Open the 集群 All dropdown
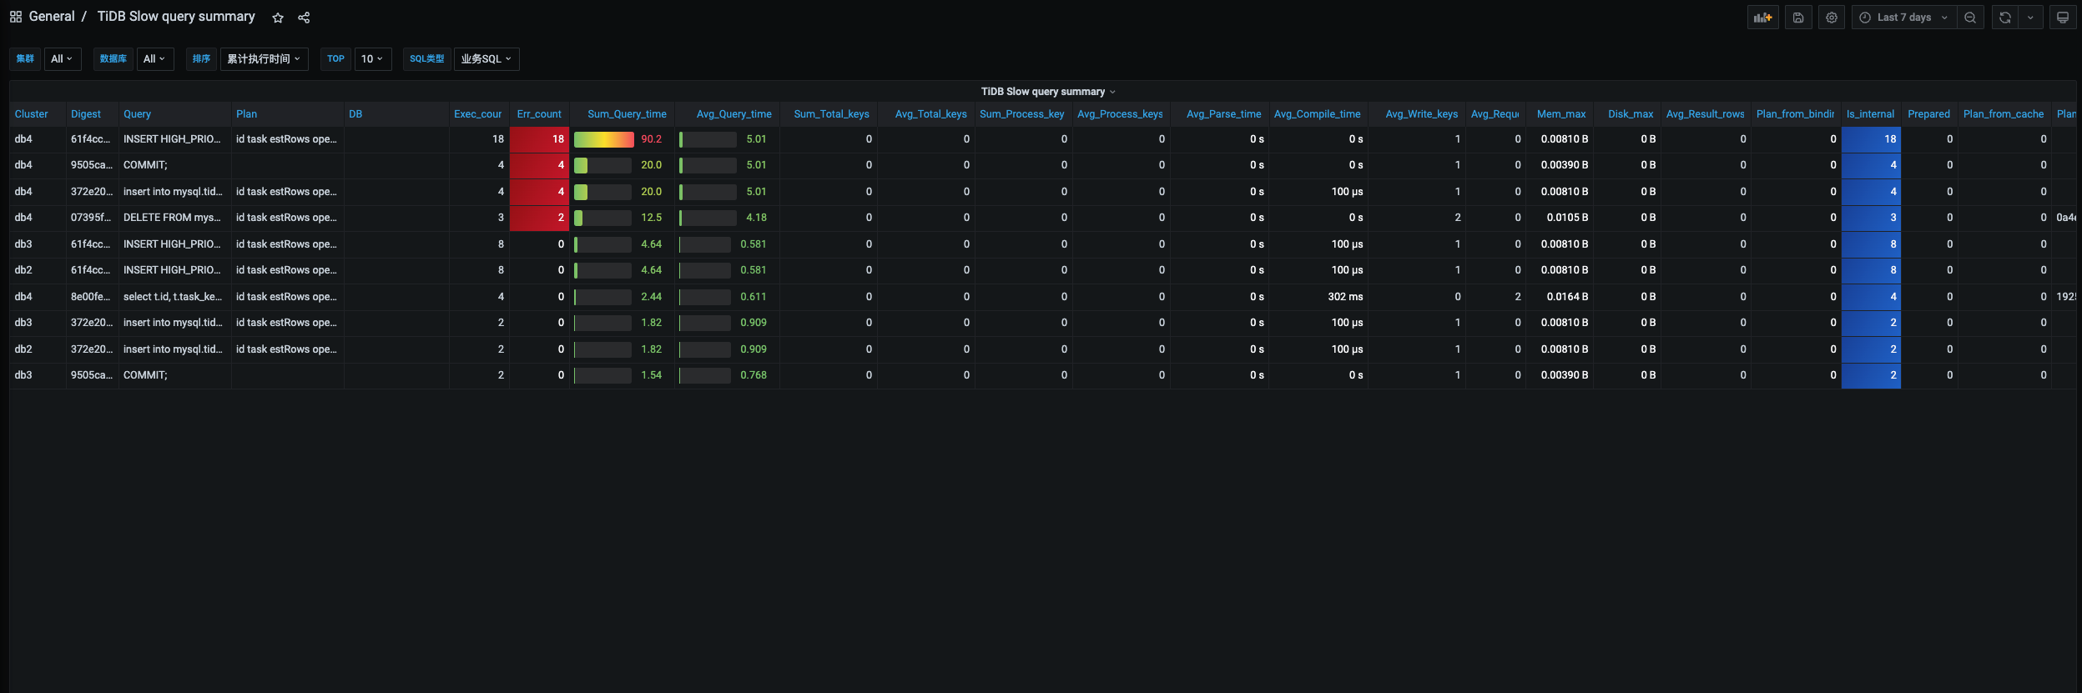Screen dimensions: 2082x693 pyautogui.click(x=63, y=59)
